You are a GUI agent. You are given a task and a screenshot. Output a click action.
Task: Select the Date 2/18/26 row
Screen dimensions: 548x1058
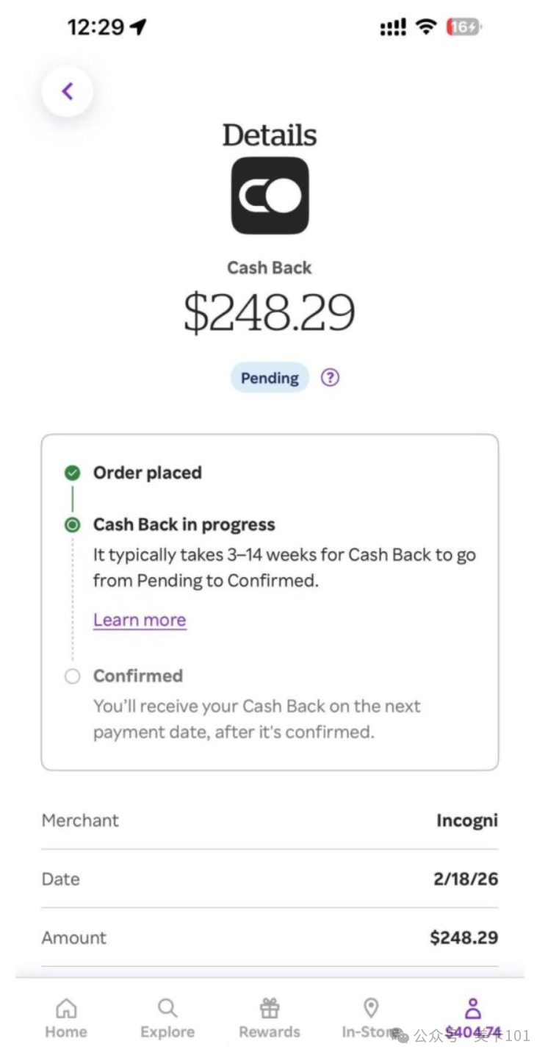tap(270, 879)
